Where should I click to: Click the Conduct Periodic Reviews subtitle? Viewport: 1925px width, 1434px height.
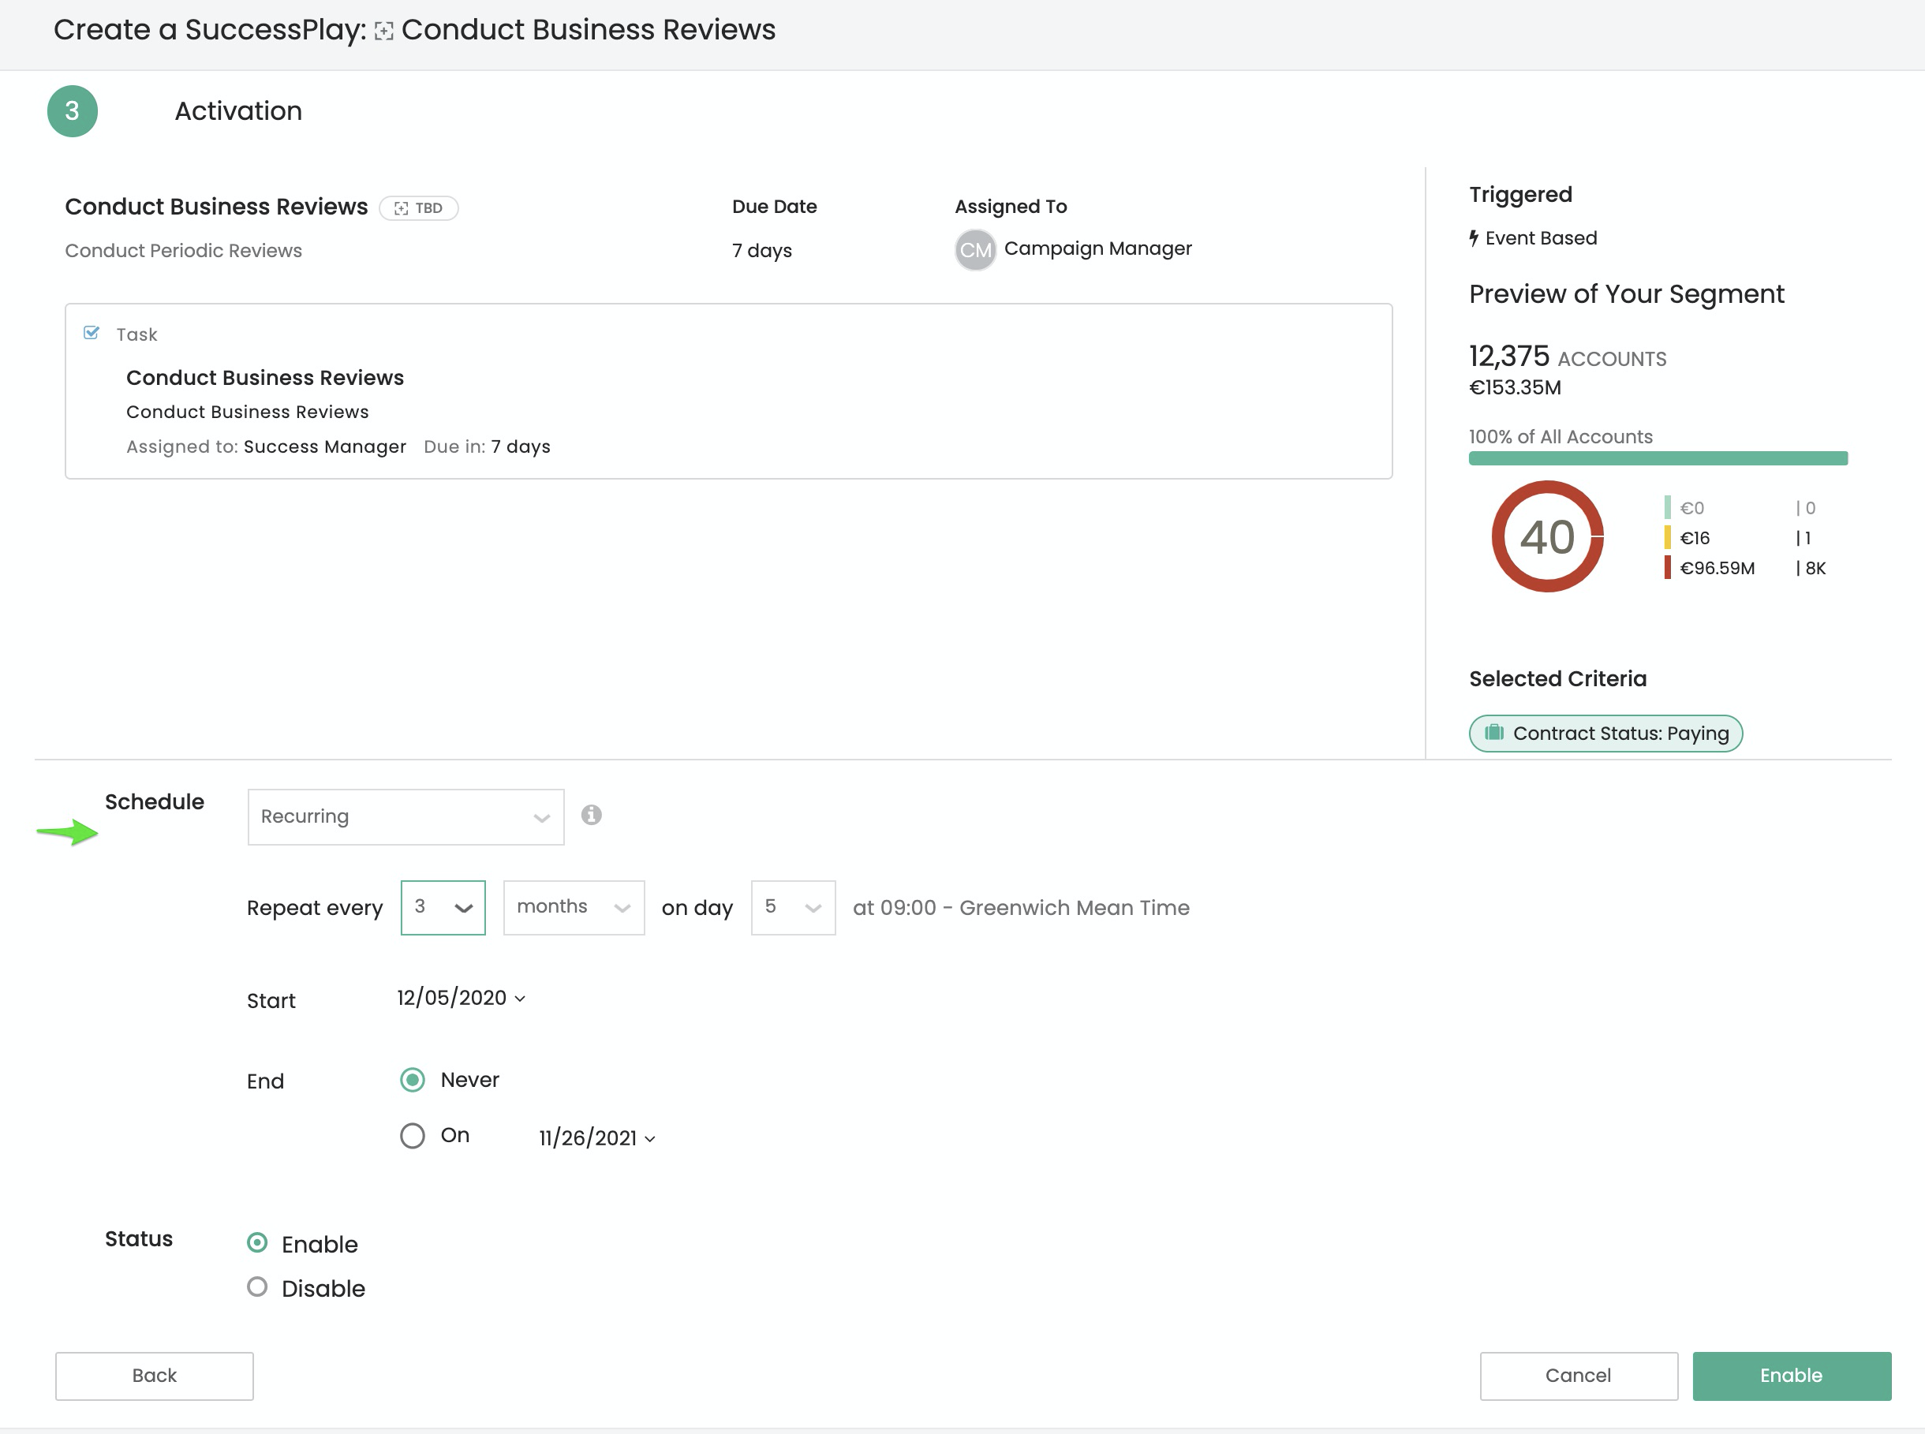point(183,250)
